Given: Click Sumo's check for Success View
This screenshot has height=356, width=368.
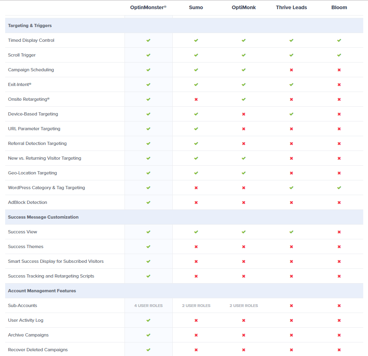Looking at the screenshot, I should [x=196, y=232].
